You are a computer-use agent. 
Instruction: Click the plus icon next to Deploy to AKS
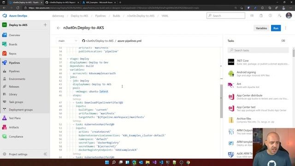coord(45,25)
